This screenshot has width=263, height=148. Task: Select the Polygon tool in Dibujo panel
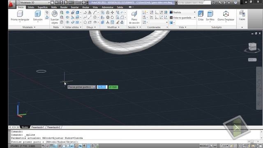click(x=85, y=22)
